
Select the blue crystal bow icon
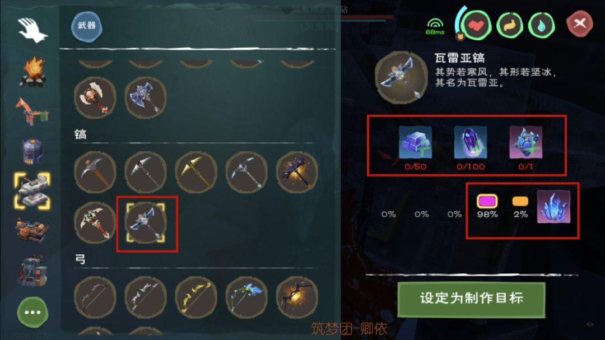coord(246,297)
